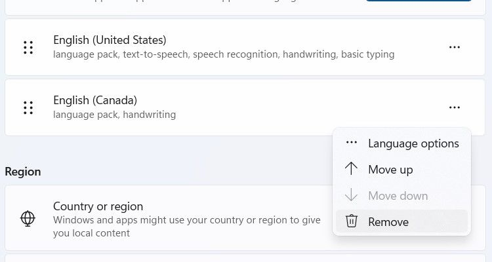Click the Region section heading
This screenshot has height=262, width=492.
pos(23,172)
